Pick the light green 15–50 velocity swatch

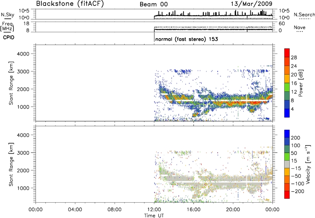point(287,157)
